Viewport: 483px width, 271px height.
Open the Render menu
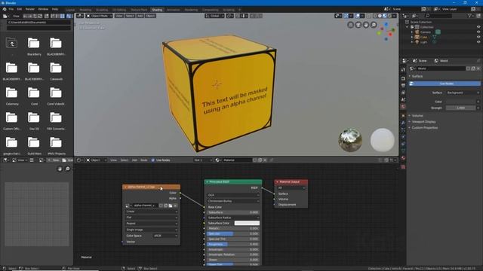[x=30, y=9]
